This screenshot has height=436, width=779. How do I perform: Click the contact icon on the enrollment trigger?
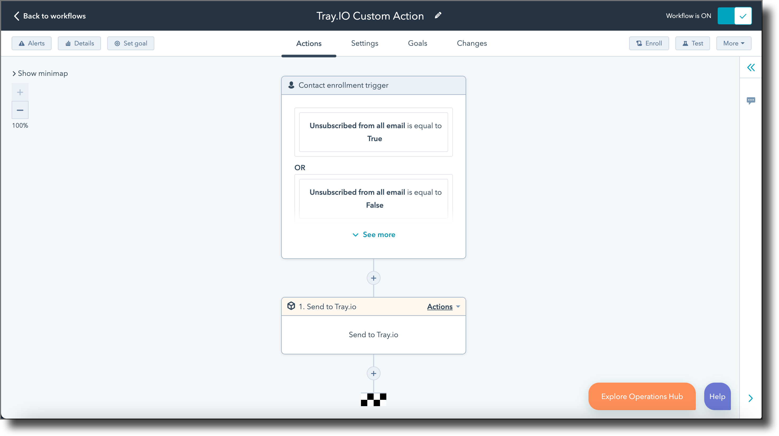(291, 85)
